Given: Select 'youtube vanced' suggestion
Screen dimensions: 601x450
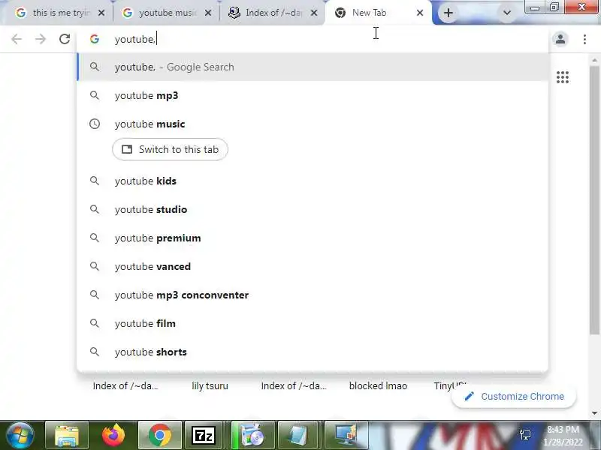Looking at the screenshot, I should (x=313, y=267).
